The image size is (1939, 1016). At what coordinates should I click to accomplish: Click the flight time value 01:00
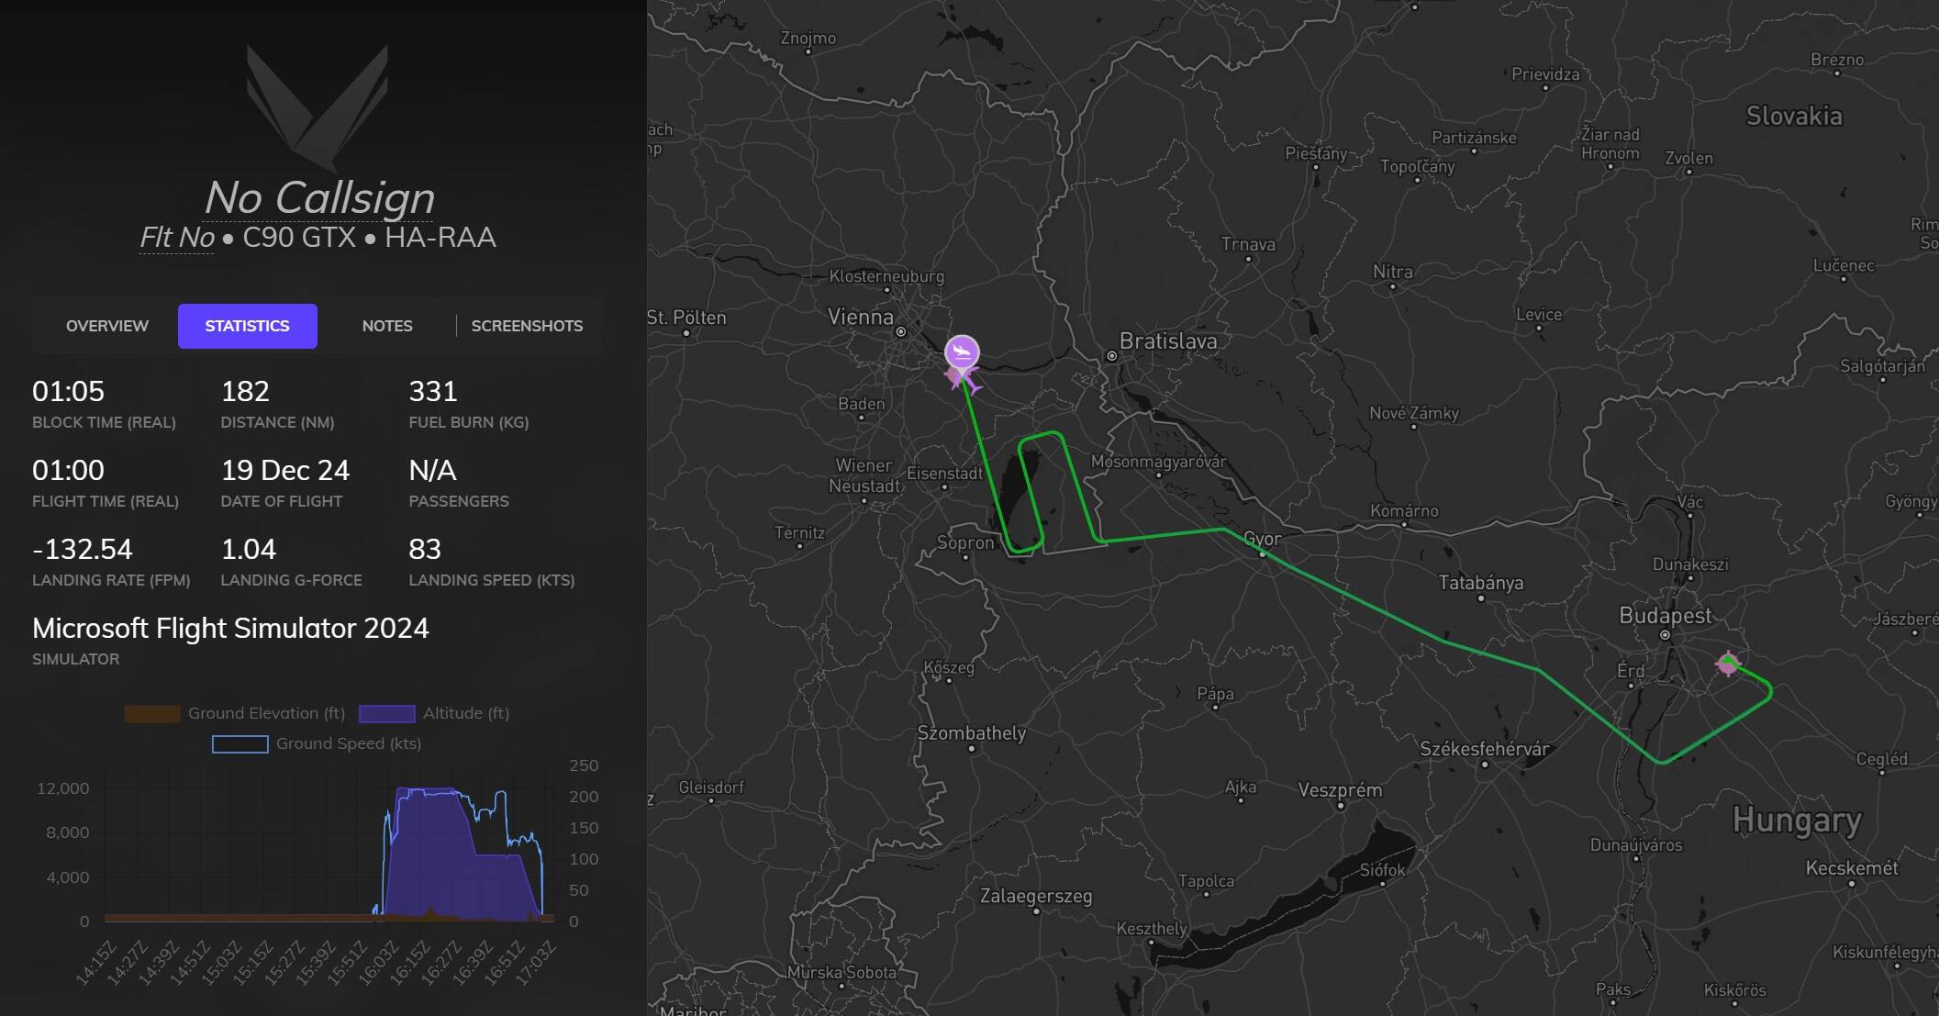pos(68,471)
